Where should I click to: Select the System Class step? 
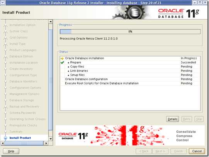[x=19, y=31]
